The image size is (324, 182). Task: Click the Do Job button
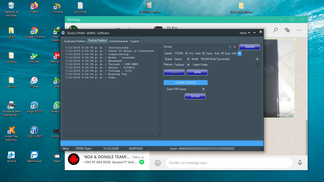[x=195, y=96]
